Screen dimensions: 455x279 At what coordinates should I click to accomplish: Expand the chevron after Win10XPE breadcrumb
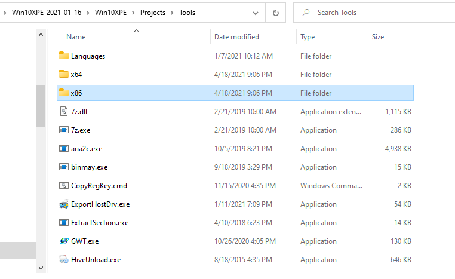point(133,13)
